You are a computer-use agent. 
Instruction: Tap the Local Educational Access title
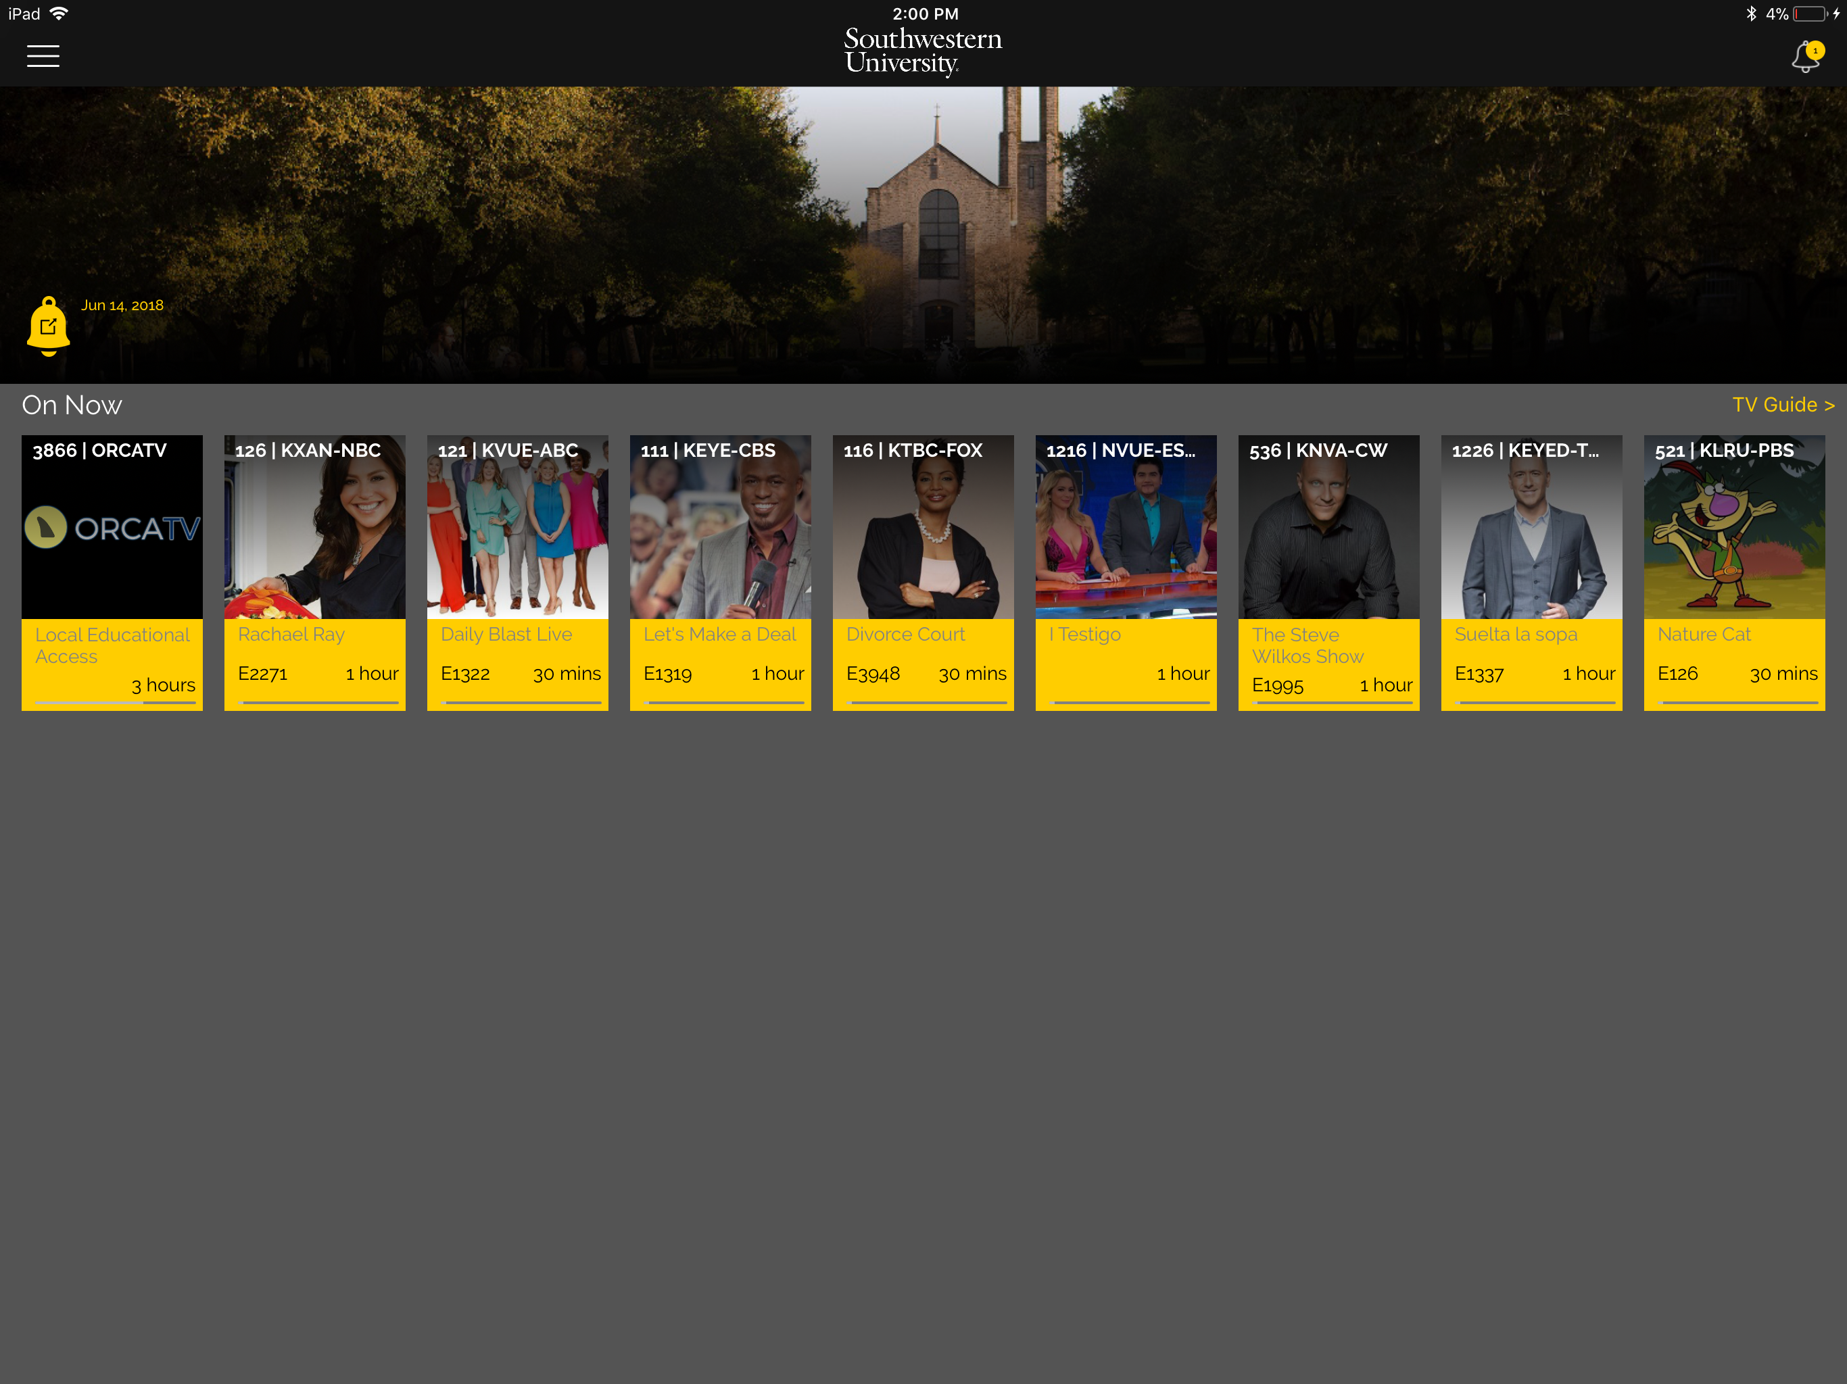[x=113, y=645]
